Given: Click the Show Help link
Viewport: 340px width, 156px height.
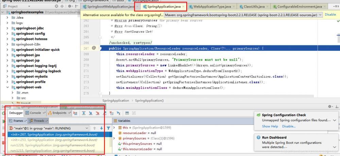Looking at the screenshot, I should click(270, 126).
